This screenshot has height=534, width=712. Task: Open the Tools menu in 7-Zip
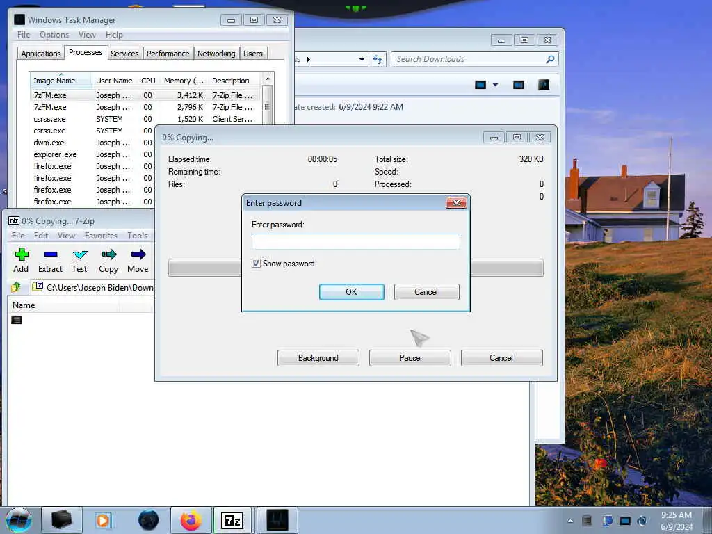point(137,235)
